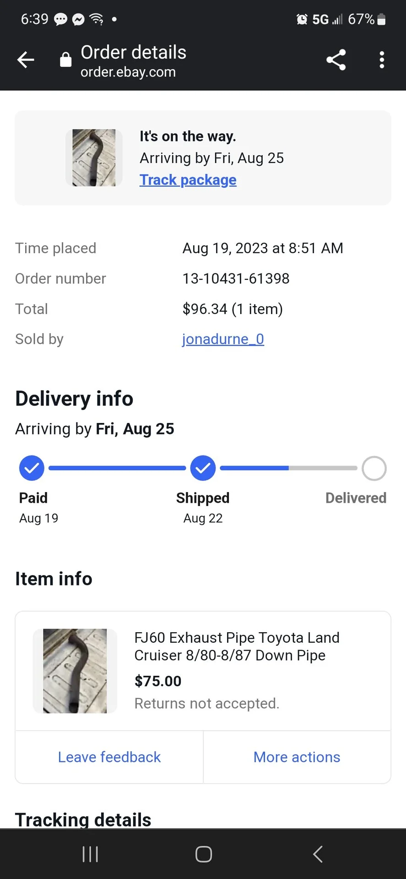Image resolution: width=406 pixels, height=879 pixels.
Task: Tap the order.ebay.com address text
Action: [128, 72]
